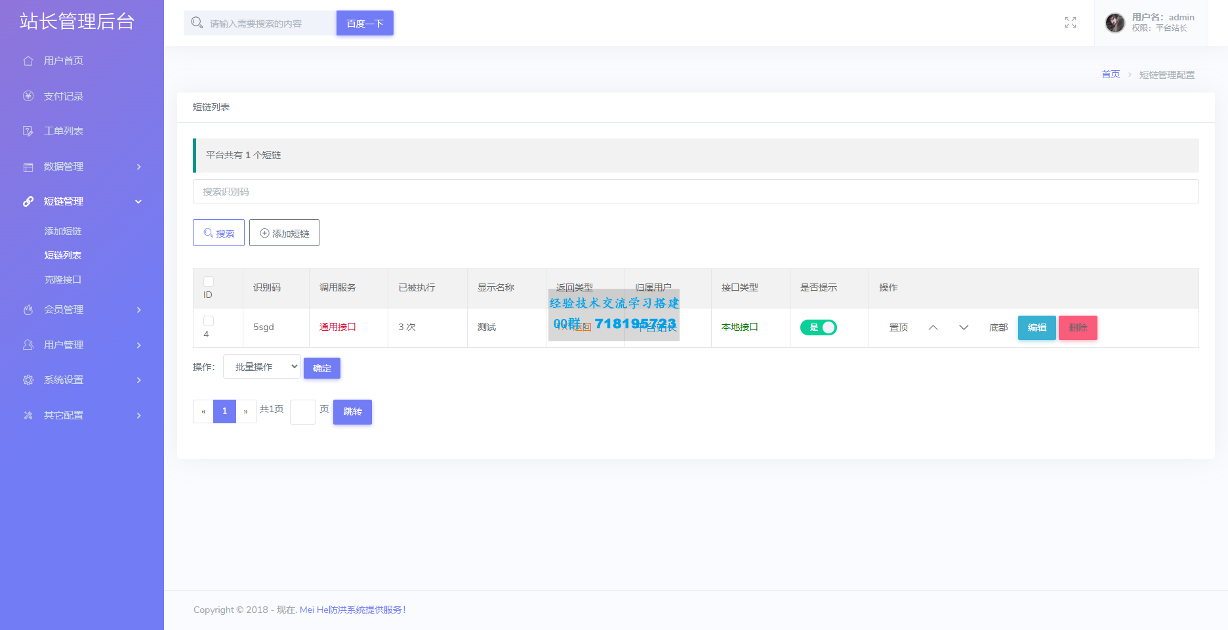The image size is (1228, 630).
Task: Open the 批量操作 dropdown
Action: coord(262,367)
